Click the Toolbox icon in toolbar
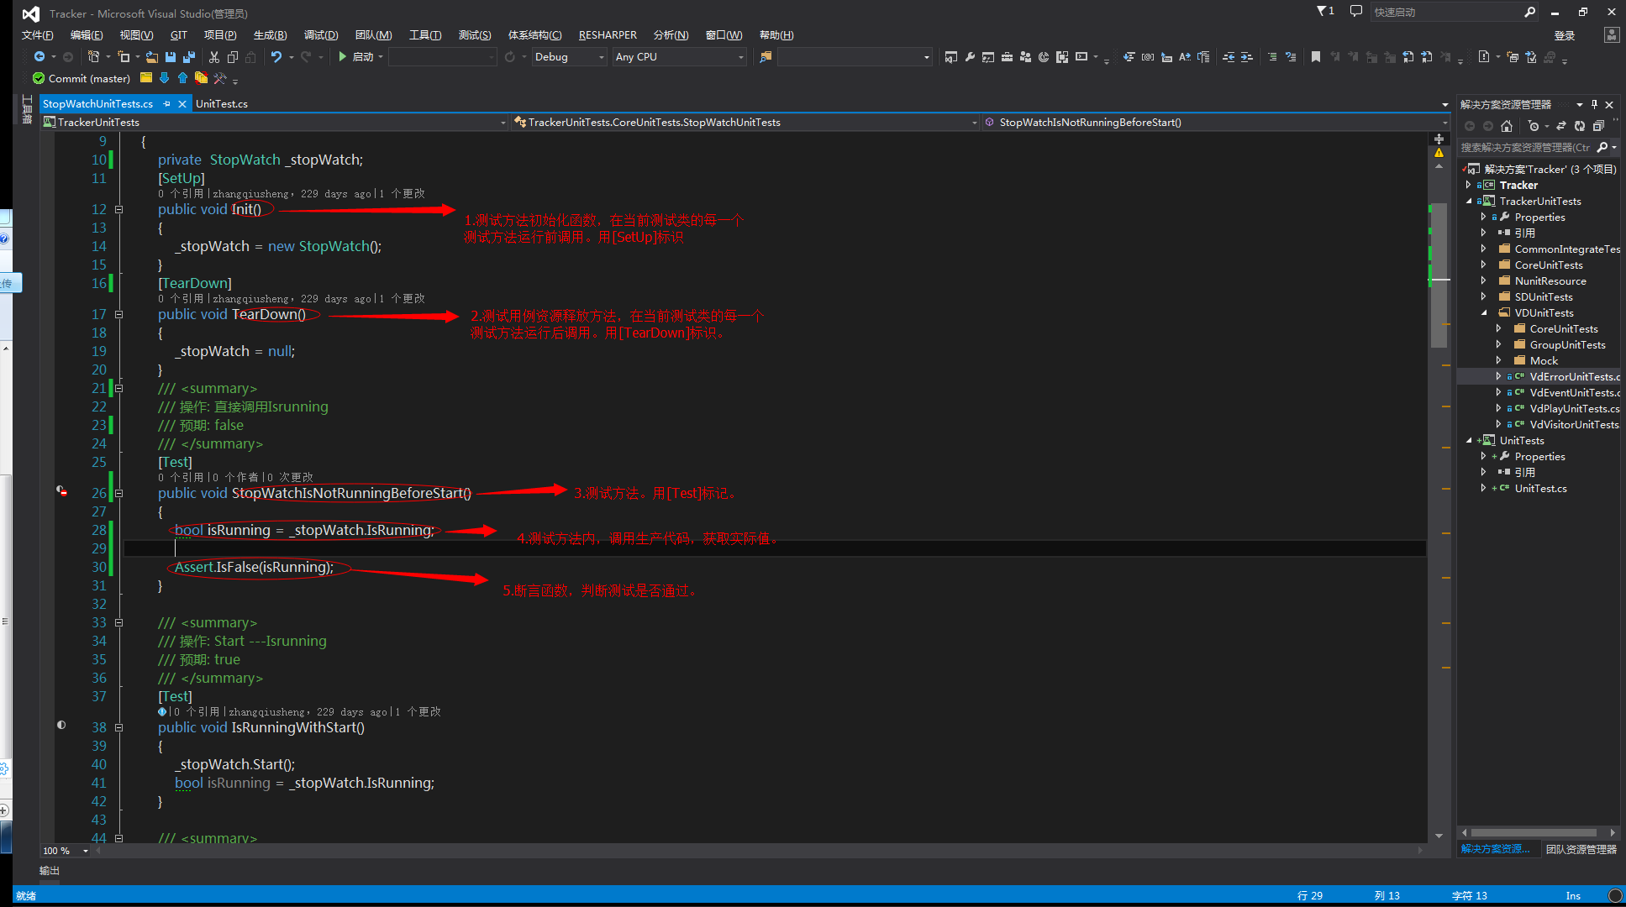Viewport: 1626px width, 907px height. tap(1007, 57)
